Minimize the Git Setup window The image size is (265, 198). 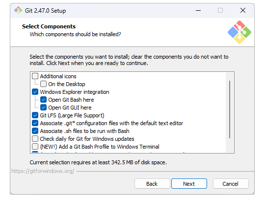pos(198,10)
